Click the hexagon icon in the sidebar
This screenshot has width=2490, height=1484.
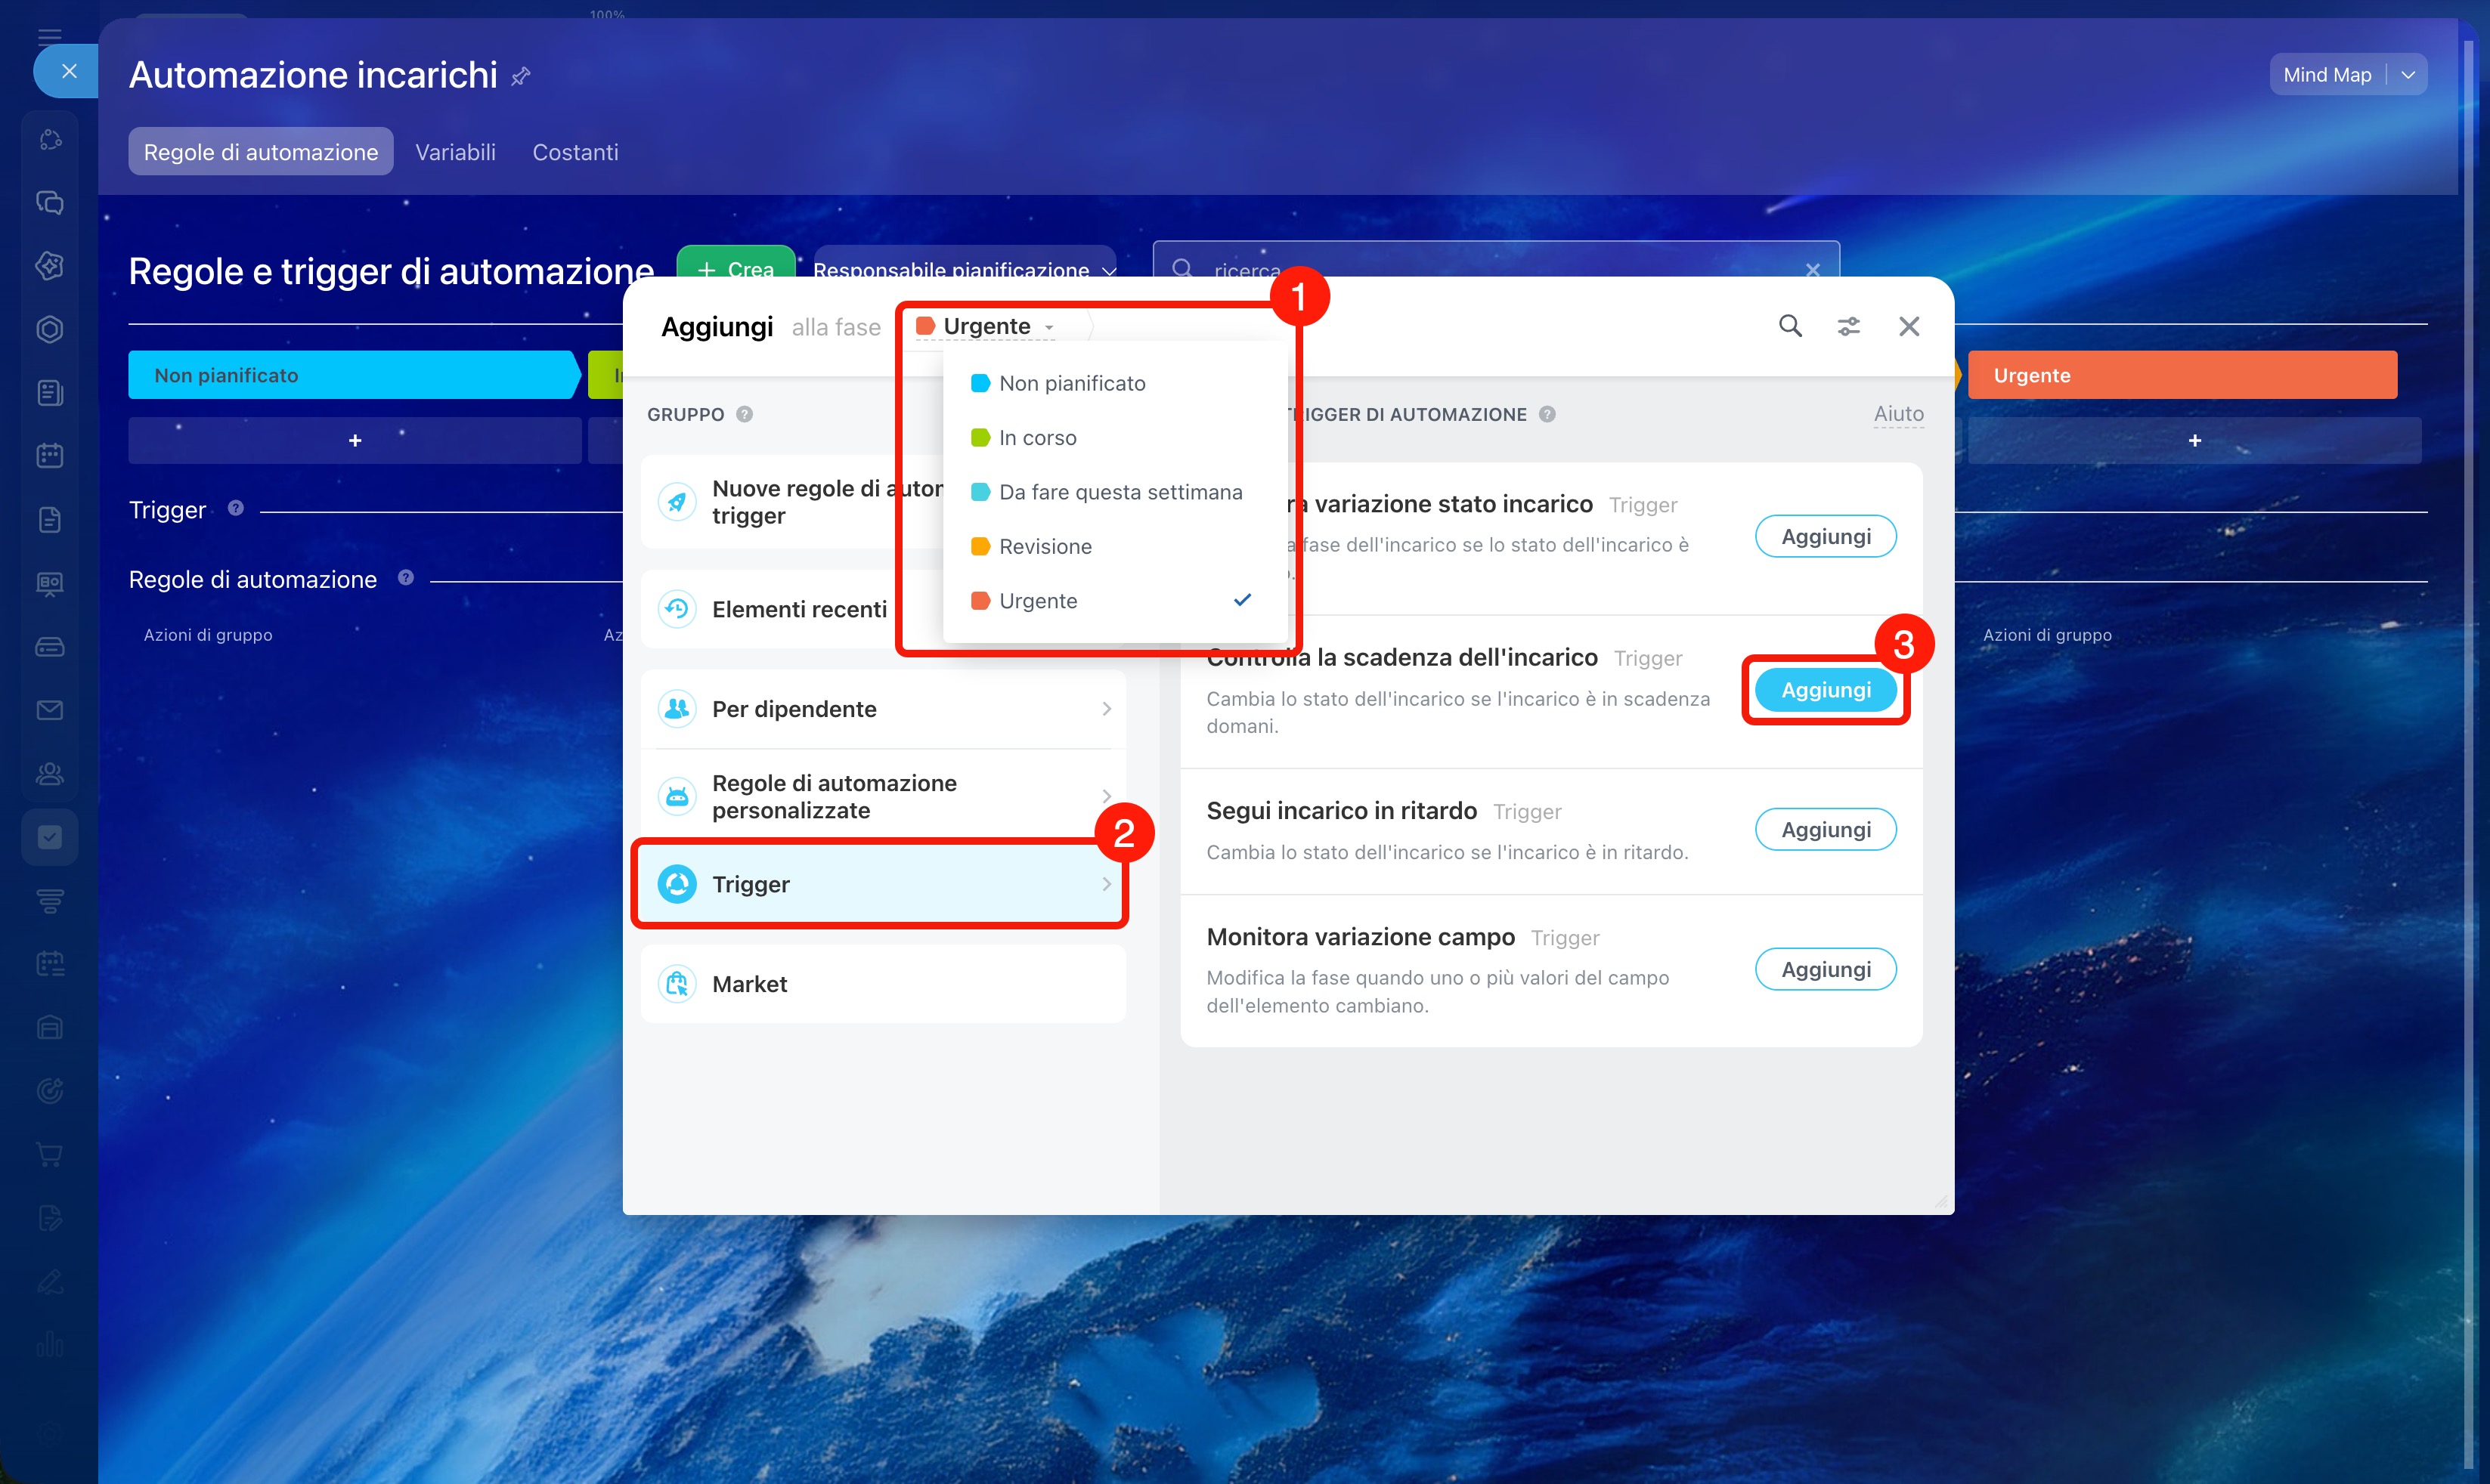[50, 329]
